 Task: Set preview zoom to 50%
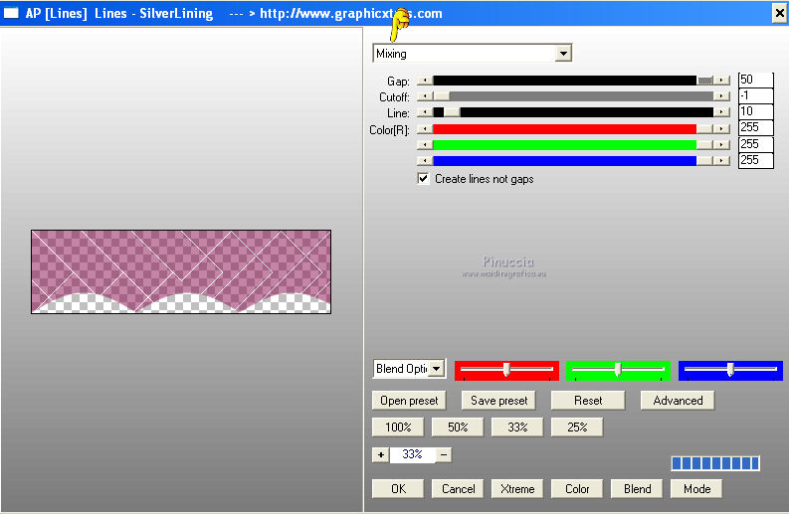458,427
